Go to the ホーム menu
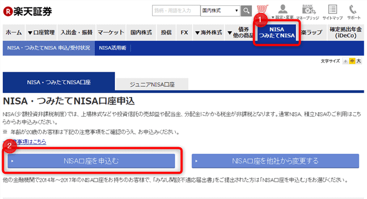Image resolution: width=367 pixels, height=199 pixels. [x=13, y=32]
